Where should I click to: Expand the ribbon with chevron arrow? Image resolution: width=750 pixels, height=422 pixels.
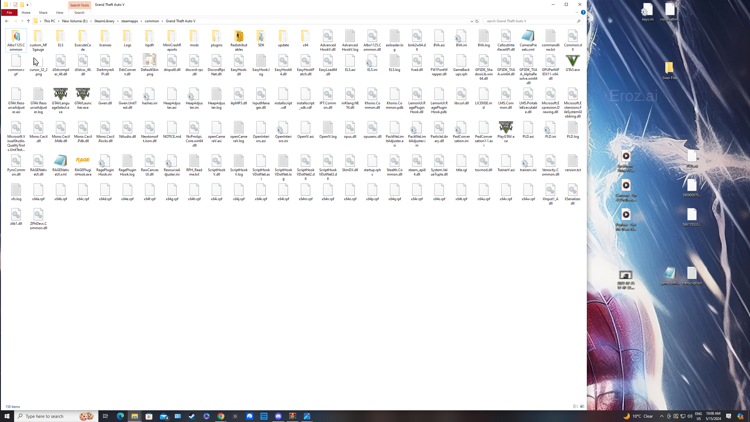(x=577, y=13)
